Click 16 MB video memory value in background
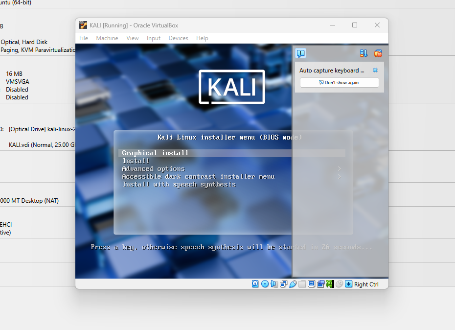The width and height of the screenshot is (455, 330). click(x=14, y=74)
